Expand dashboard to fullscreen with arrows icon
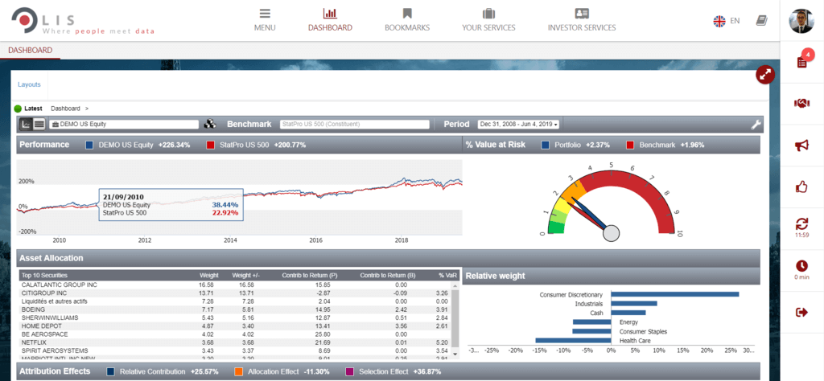Screen dimensions: 824x381 click(766, 75)
